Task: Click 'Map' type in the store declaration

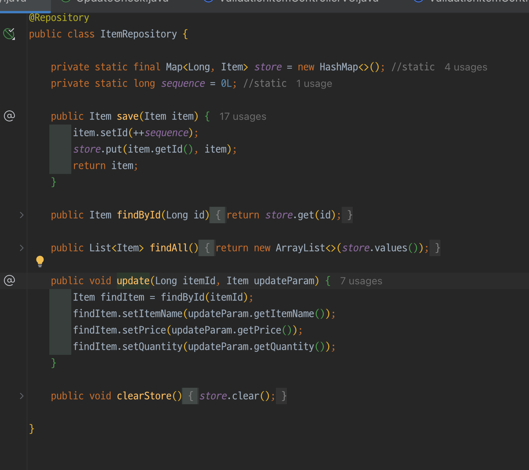Action: pos(174,67)
